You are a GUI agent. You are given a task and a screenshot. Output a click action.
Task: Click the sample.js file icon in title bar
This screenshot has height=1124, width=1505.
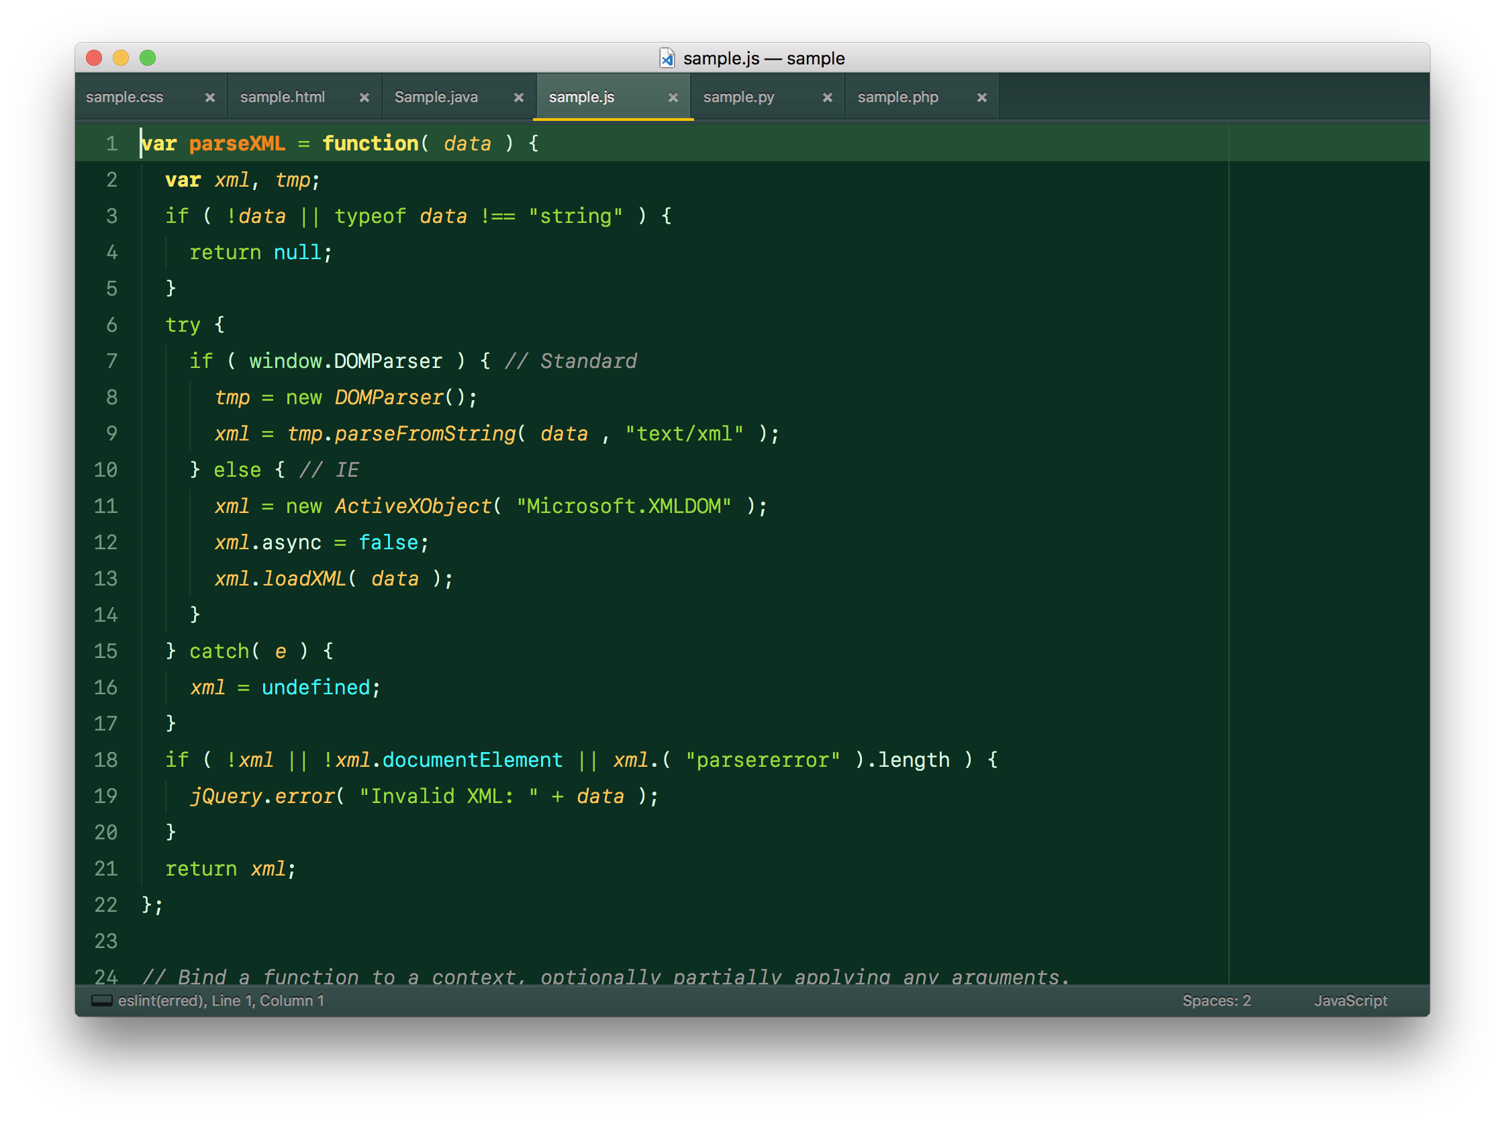[667, 58]
